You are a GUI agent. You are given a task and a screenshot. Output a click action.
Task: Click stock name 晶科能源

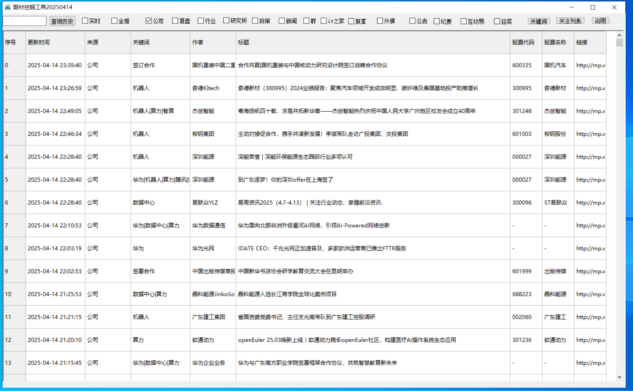click(555, 294)
